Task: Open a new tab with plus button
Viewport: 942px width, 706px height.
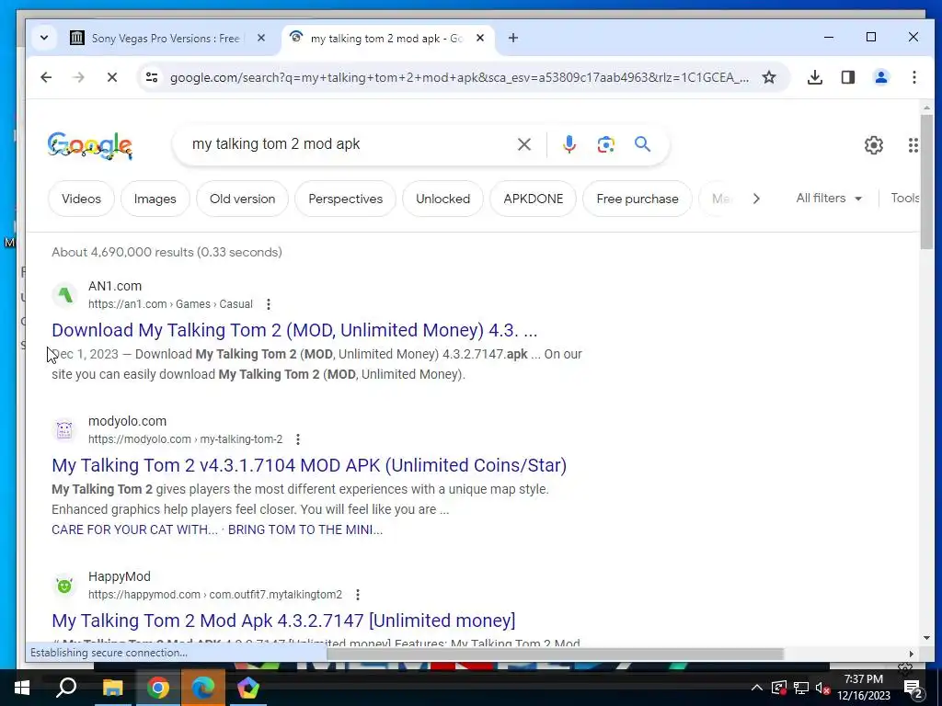Action: coord(513,38)
